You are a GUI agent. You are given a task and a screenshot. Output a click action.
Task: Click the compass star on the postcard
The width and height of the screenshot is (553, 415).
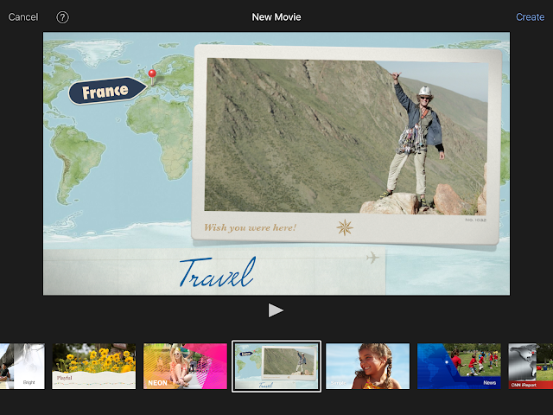tap(345, 227)
